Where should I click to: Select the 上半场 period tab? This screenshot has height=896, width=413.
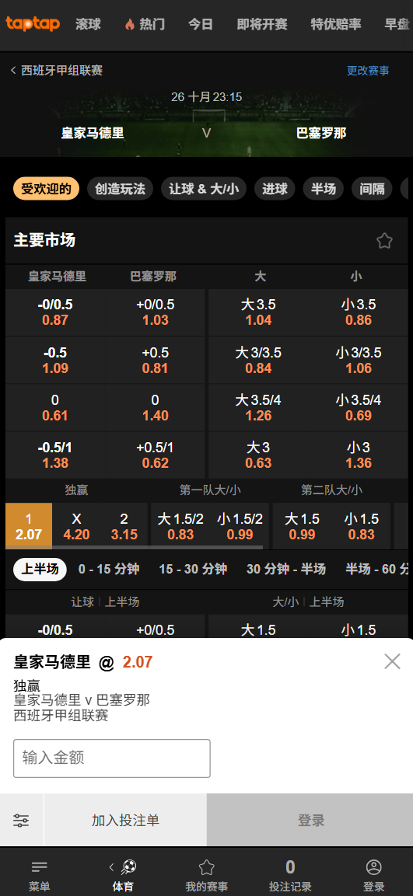point(40,569)
